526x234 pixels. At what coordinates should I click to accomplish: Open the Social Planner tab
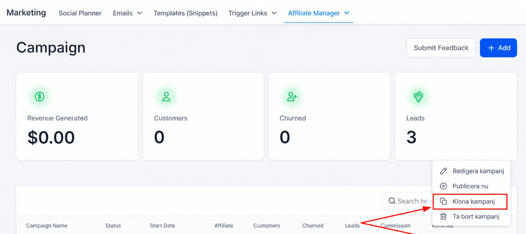point(80,13)
